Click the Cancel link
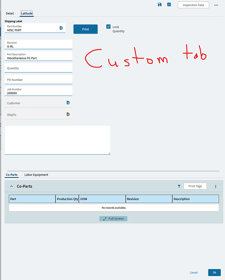225x280 pixels. [194, 272]
